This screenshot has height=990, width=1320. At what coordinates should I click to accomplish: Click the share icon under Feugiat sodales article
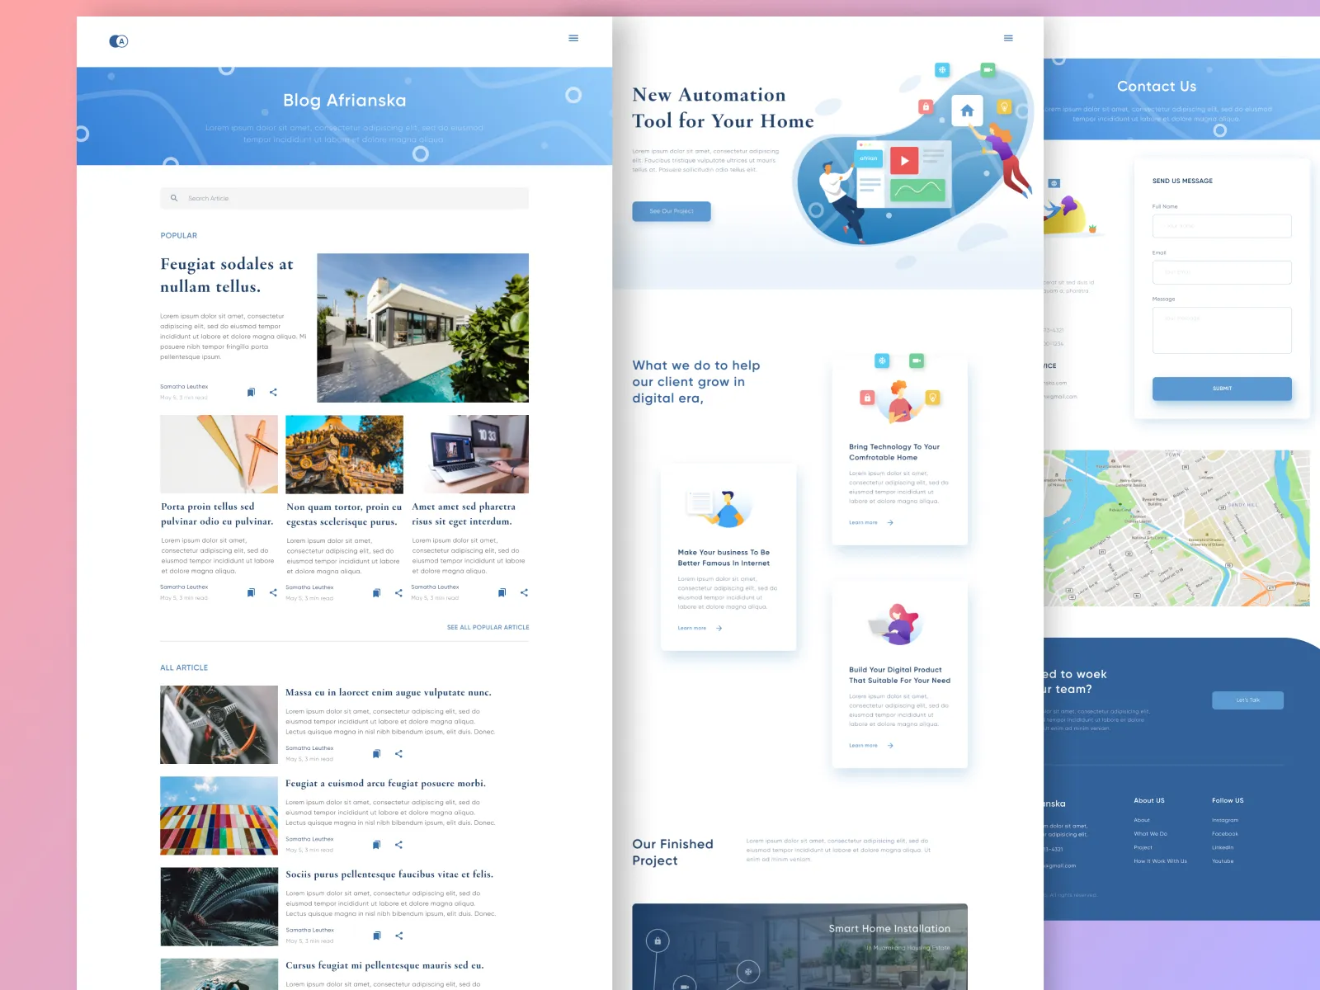273,392
